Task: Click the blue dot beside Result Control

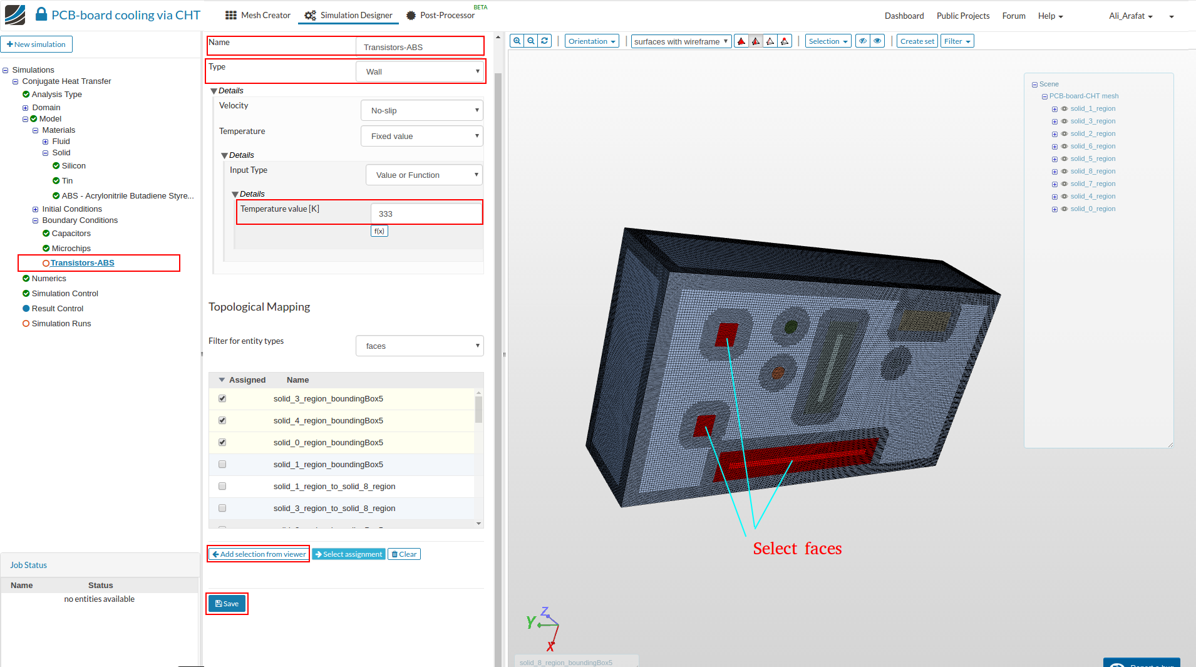Action: coord(26,309)
